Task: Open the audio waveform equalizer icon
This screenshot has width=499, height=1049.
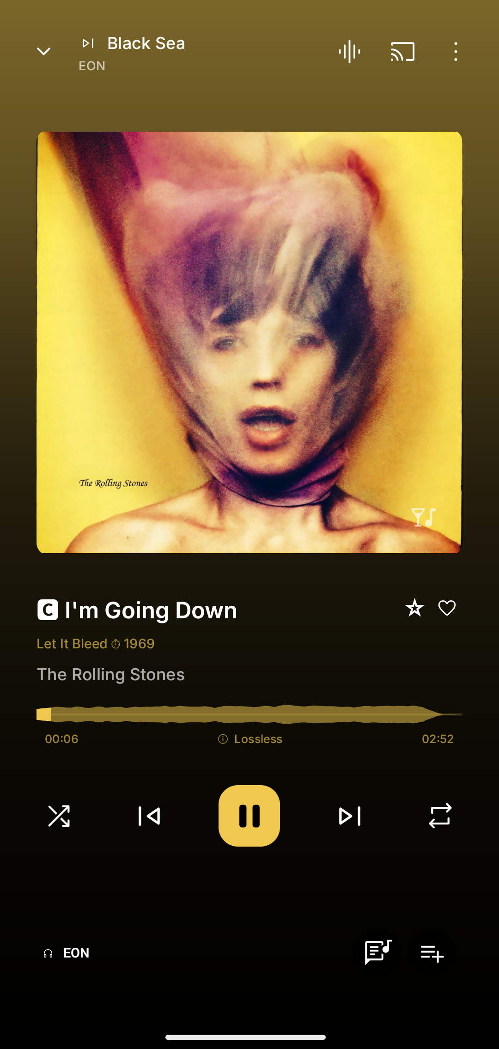Action: (349, 51)
